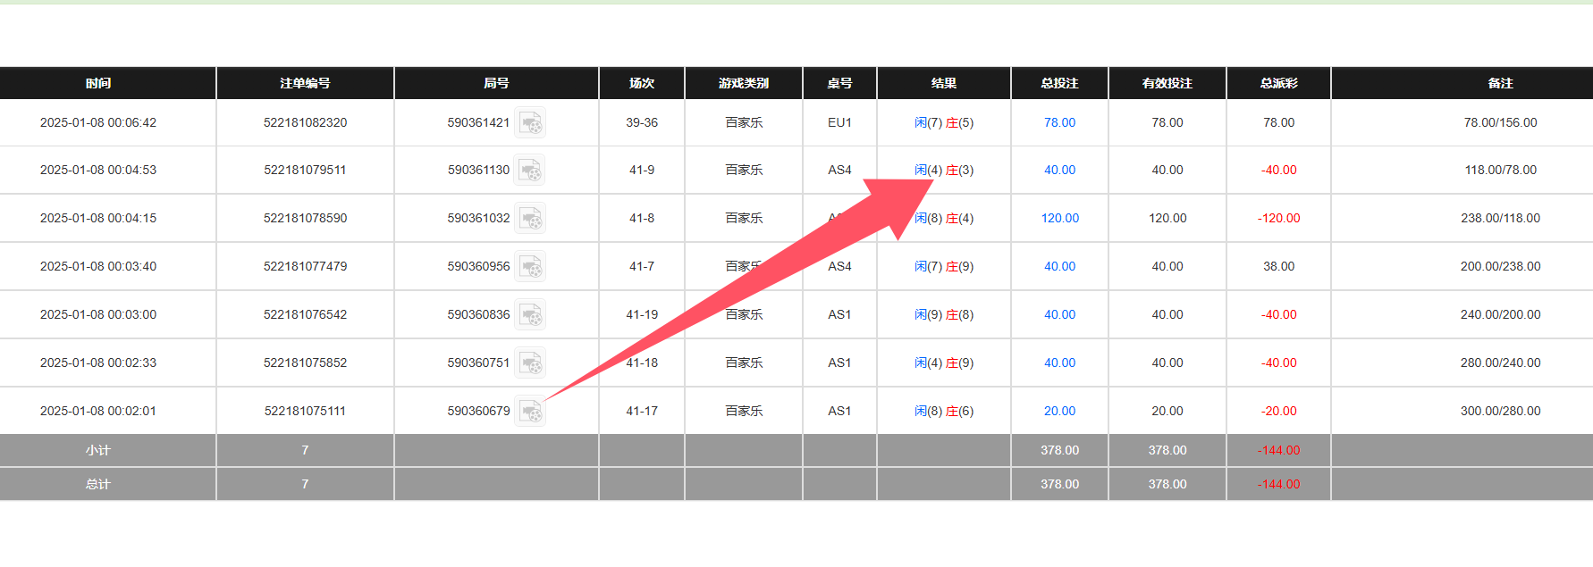Viewport: 1593px width, 567px height.
Task: Open the blue 20.00 total bet link
Action: [x=1059, y=412]
